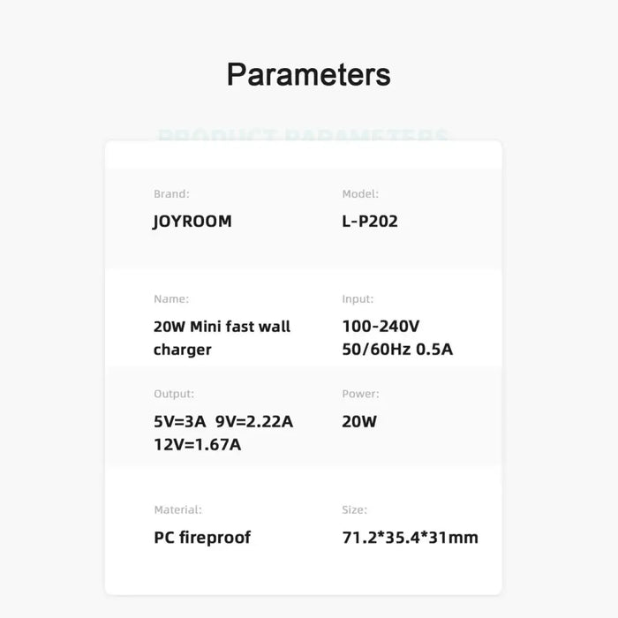Select the 100-240V input voltage
Screen dimensions: 618x618
[380, 326]
